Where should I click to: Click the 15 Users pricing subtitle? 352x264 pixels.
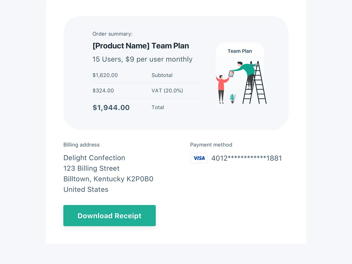point(142,59)
